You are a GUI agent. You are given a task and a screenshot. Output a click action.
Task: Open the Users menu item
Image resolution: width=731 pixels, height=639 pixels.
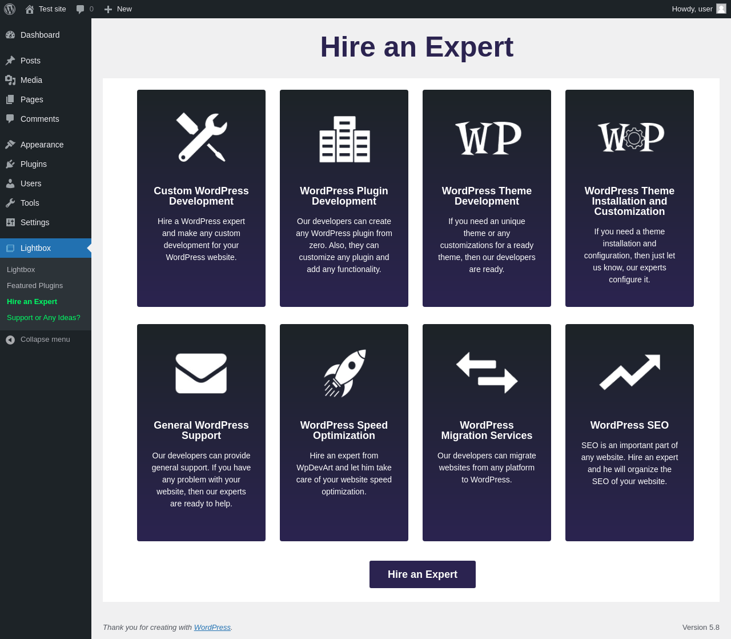(x=46, y=183)
